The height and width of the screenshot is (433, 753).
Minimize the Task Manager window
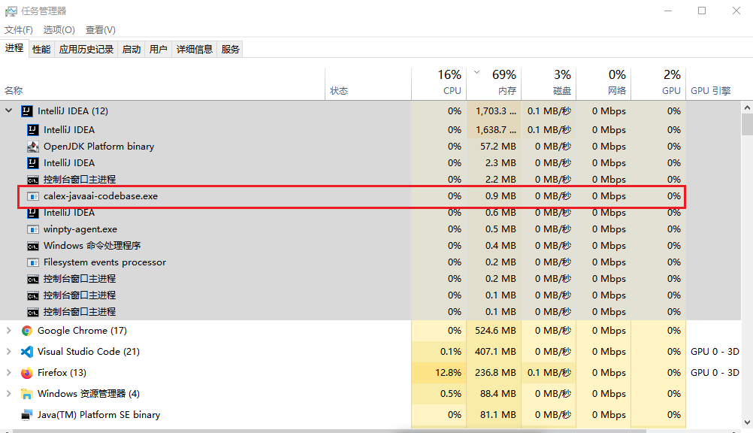pos(668,11)
